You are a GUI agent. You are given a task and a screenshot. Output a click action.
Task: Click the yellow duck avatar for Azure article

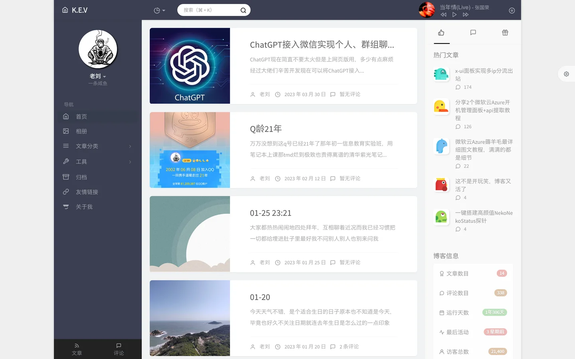(x=441, y=107)
